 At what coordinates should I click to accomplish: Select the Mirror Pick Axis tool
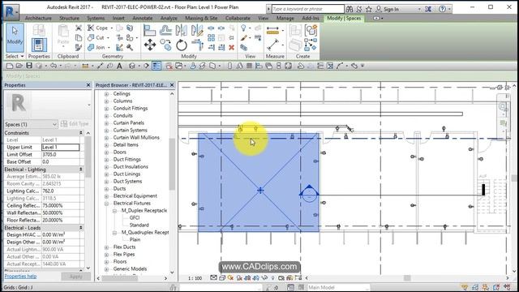tap(181, 31)
